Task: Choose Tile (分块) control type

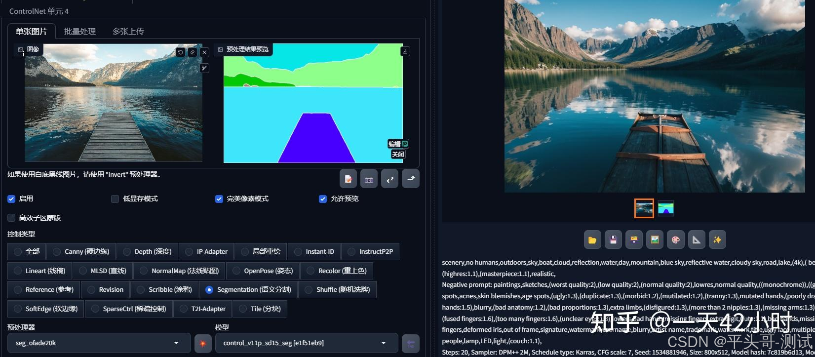Action: [x=260, y=309]
